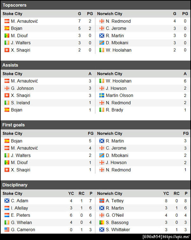Click the Assists section header

(x=10, y=65)
